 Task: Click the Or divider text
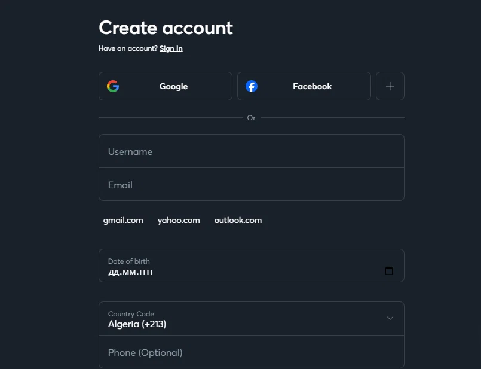[251, 118]
